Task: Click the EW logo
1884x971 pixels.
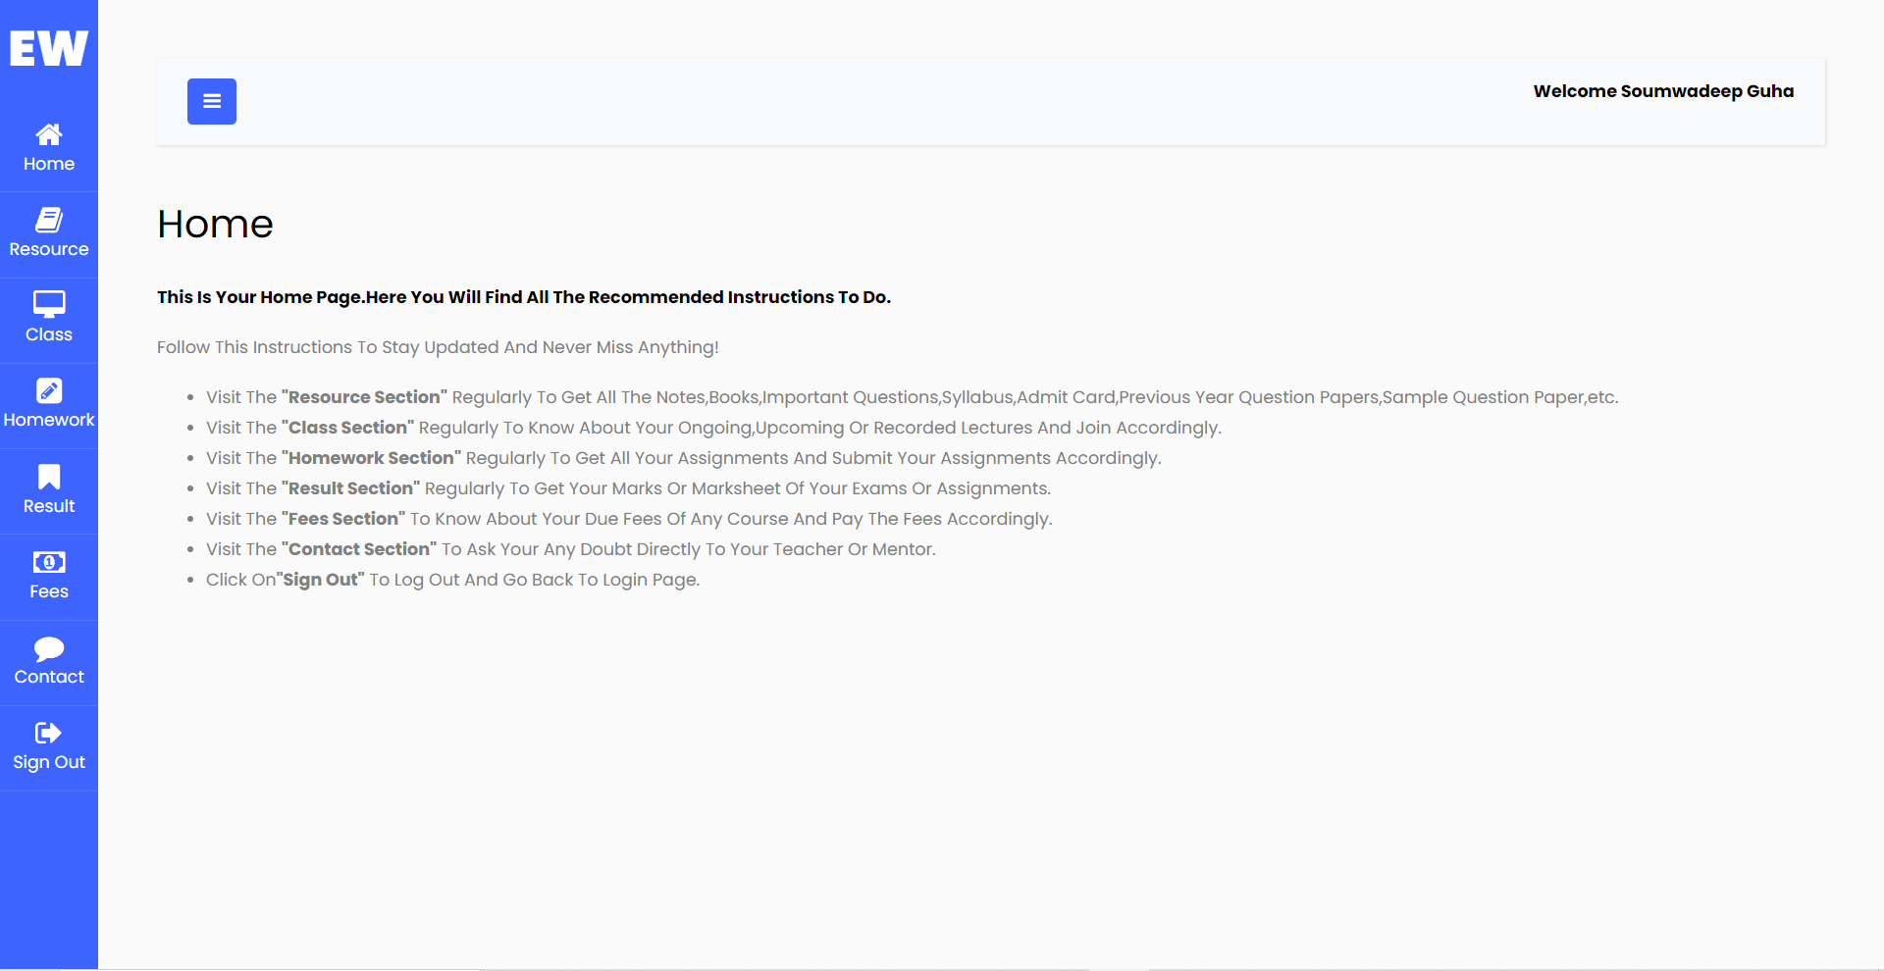Action: [x=49, y=48]
